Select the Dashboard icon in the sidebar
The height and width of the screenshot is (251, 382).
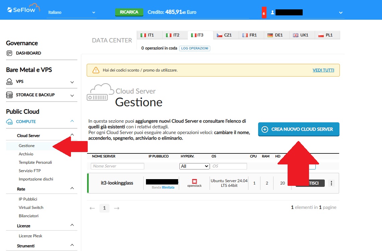coord(10,53)
